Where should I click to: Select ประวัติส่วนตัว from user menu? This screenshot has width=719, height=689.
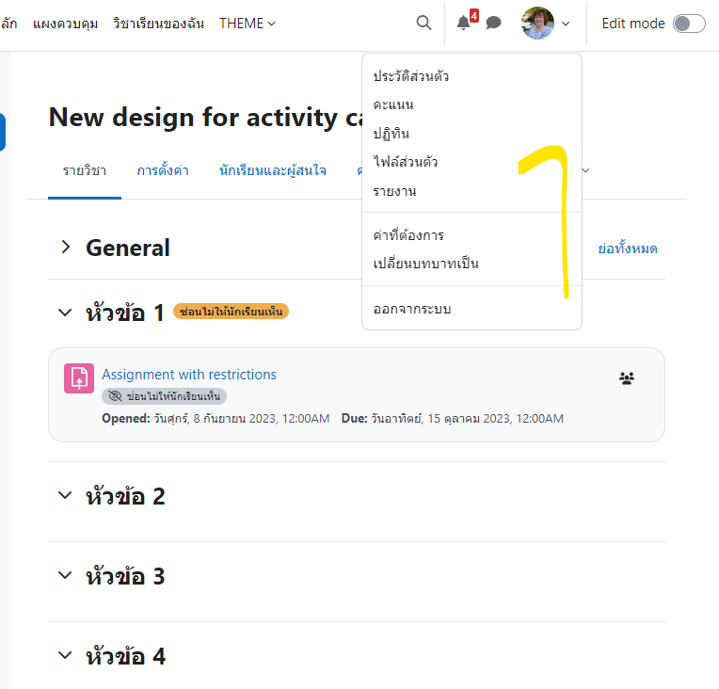coord(411,76)
